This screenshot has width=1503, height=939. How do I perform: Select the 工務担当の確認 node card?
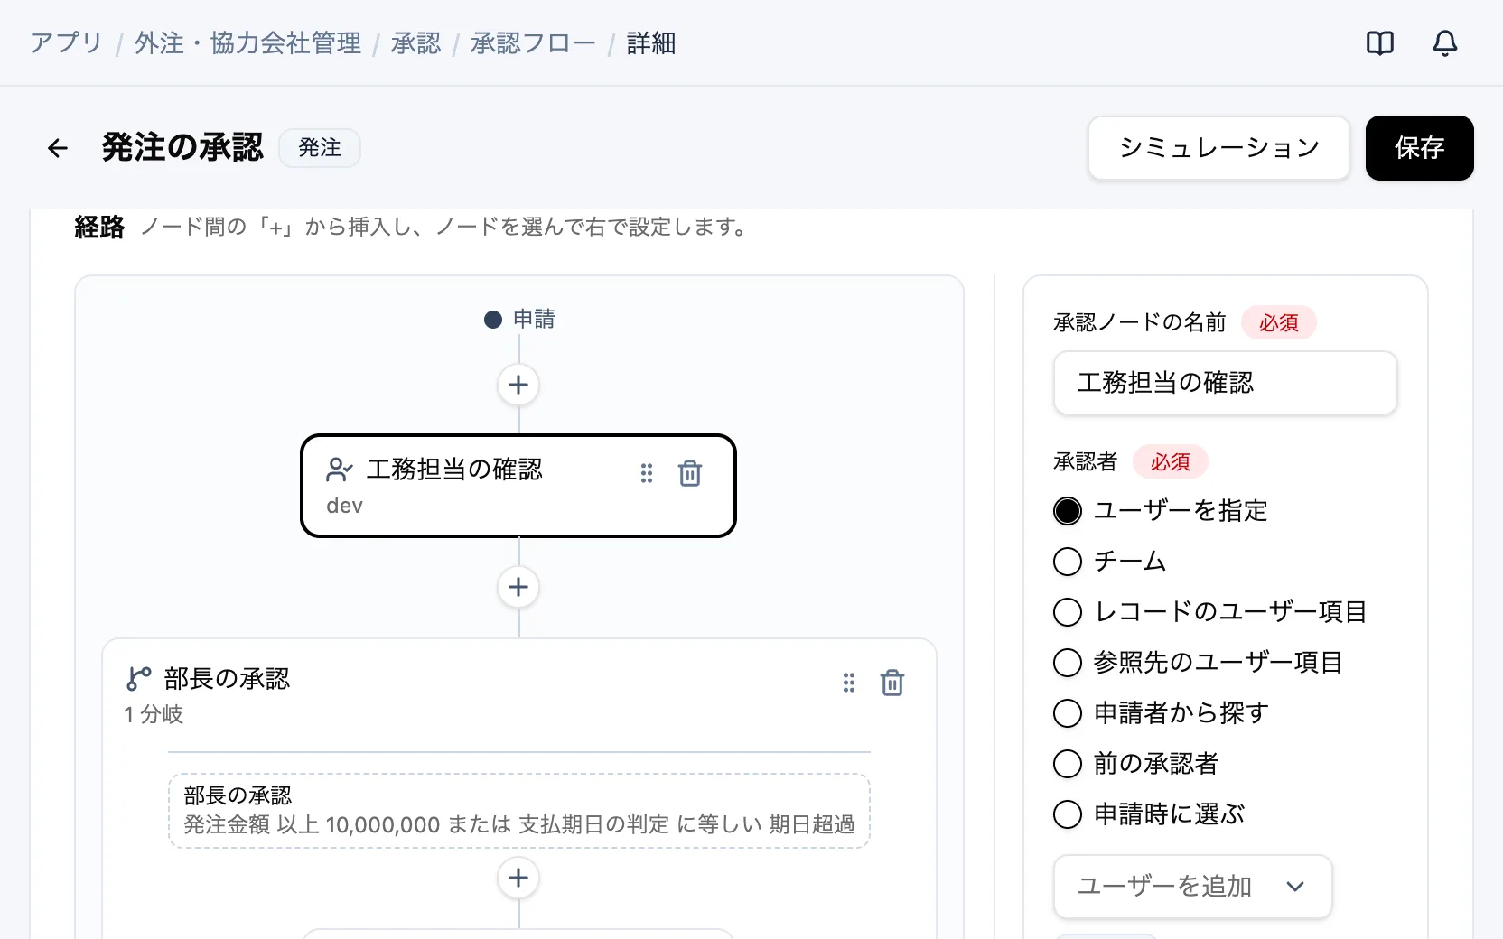(x=518, y=486)
